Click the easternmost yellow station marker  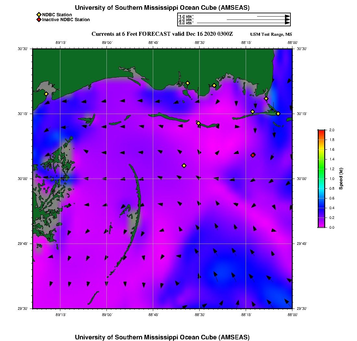click(278, 113)
